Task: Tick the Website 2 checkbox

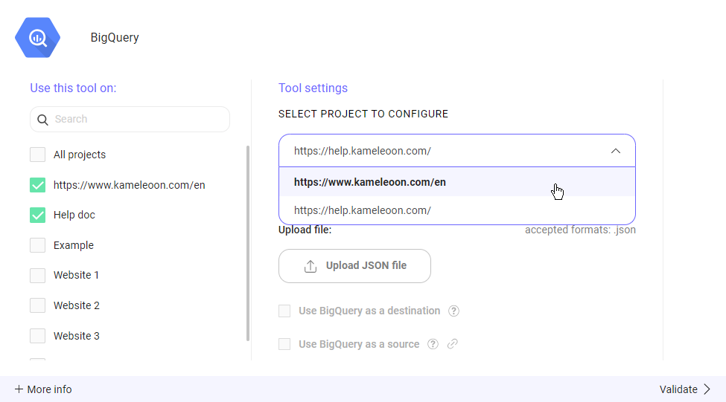Action: (37, 305)
